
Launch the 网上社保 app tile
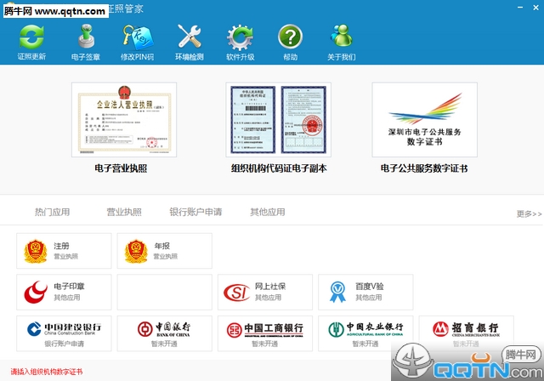point(265,293)
